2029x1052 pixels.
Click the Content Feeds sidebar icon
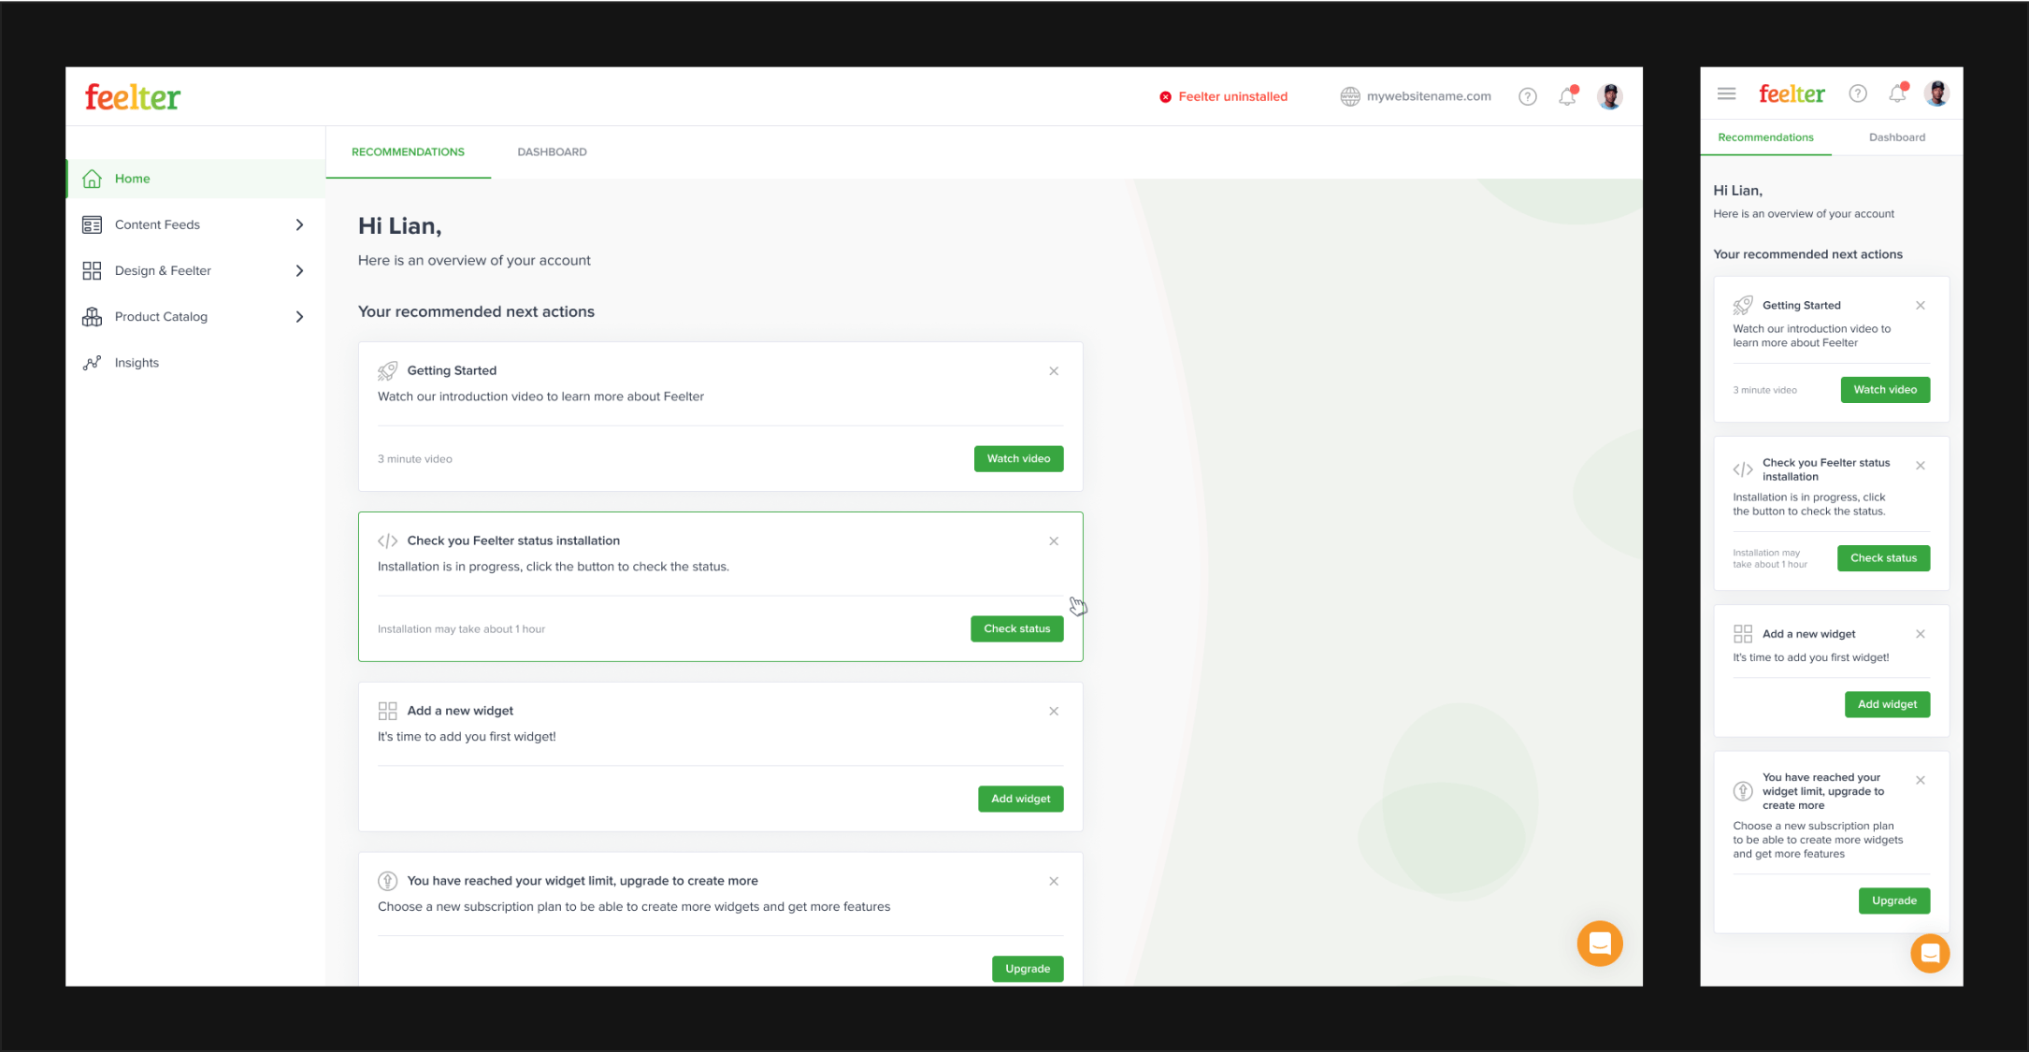tap(93, 224)
